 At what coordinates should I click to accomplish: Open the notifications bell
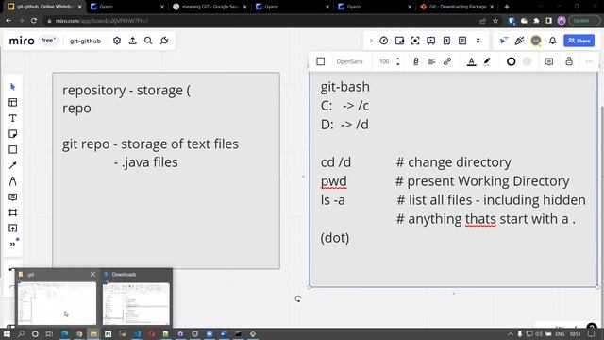pyautogui.click(x=553, y=41)
